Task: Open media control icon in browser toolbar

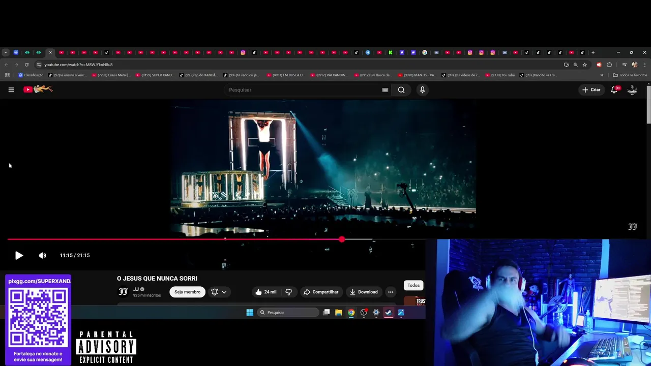Action: pos(625,65)
